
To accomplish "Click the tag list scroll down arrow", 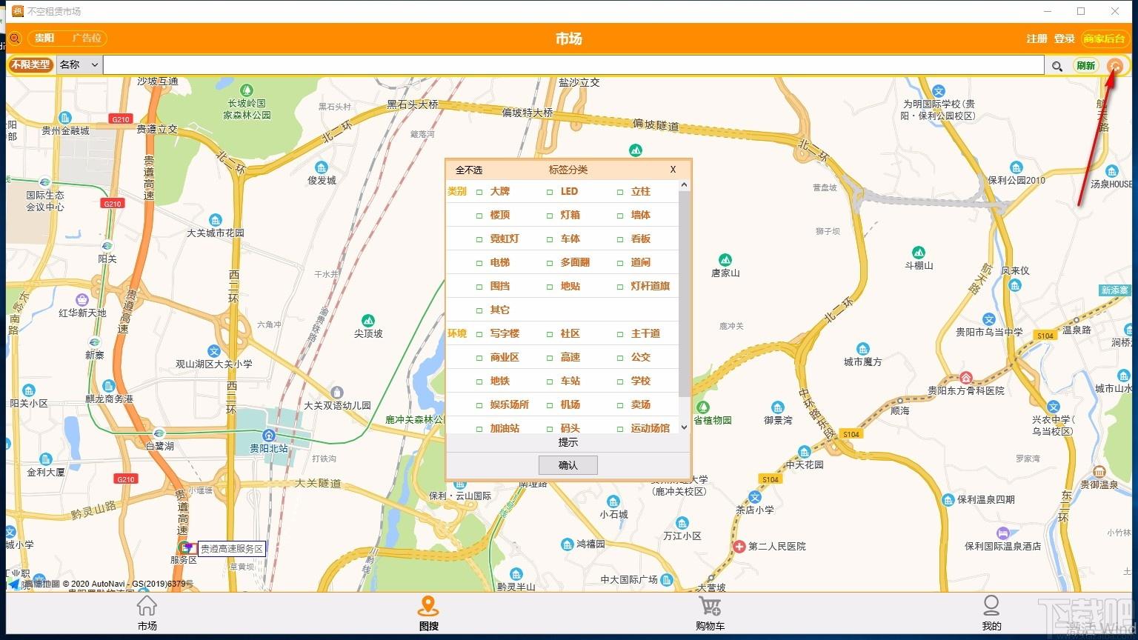I will click(684, 427).
